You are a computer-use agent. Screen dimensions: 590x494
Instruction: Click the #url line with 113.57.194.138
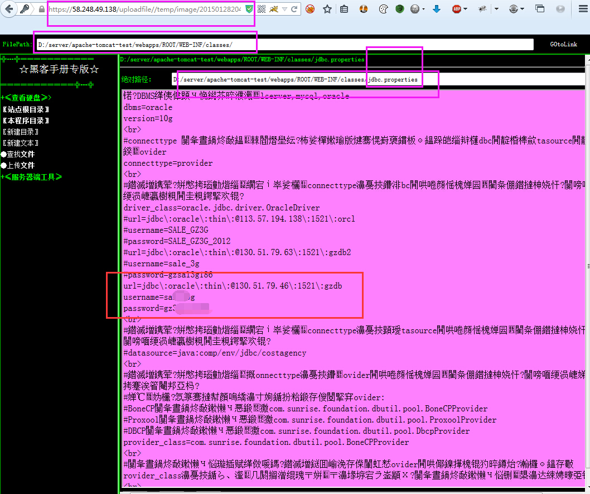(239, 219)
